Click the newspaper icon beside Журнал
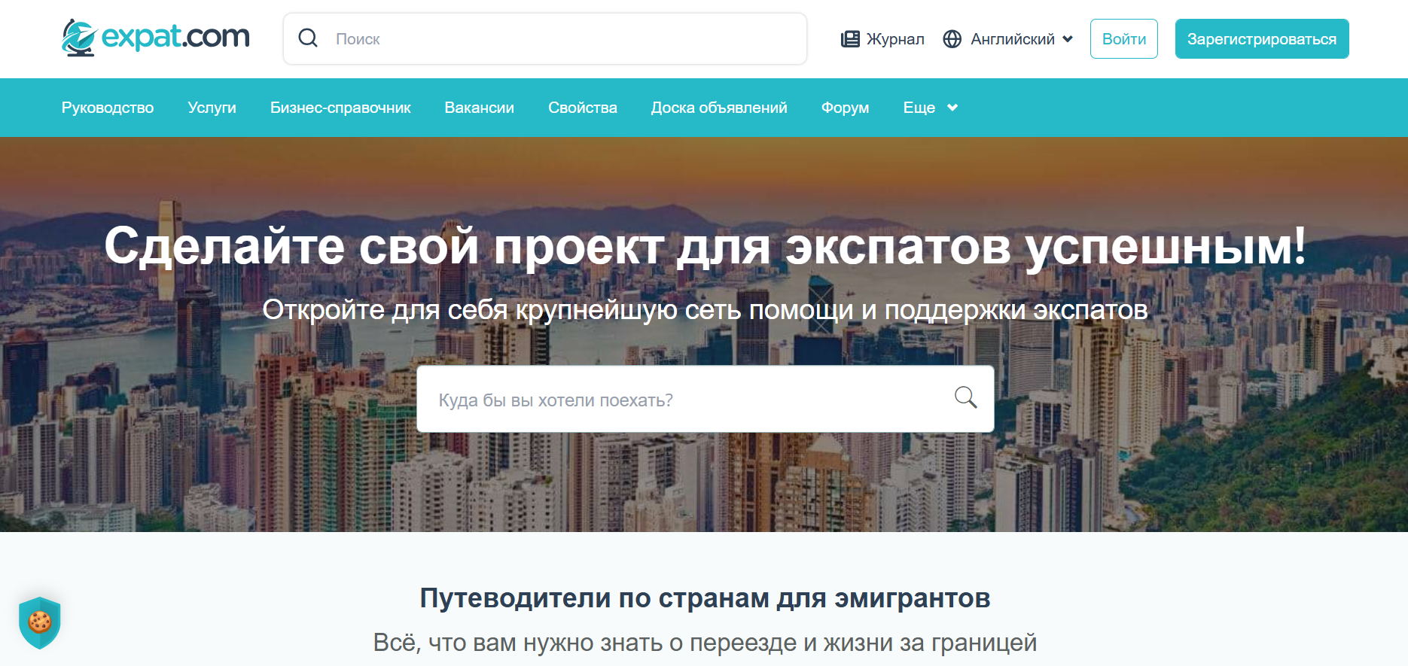 850,39
